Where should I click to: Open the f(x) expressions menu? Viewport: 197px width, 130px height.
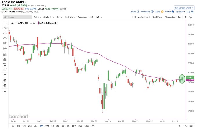91,17
